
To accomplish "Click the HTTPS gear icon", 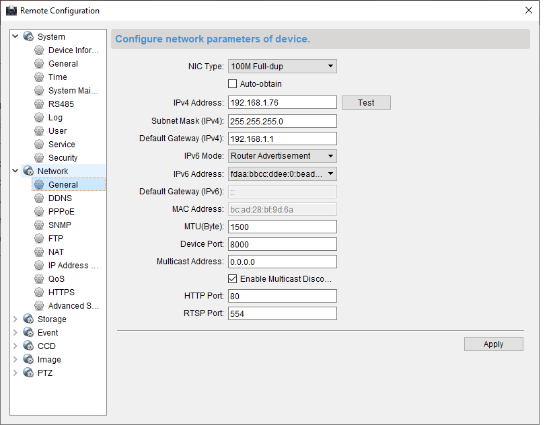I will pos(39,293).
